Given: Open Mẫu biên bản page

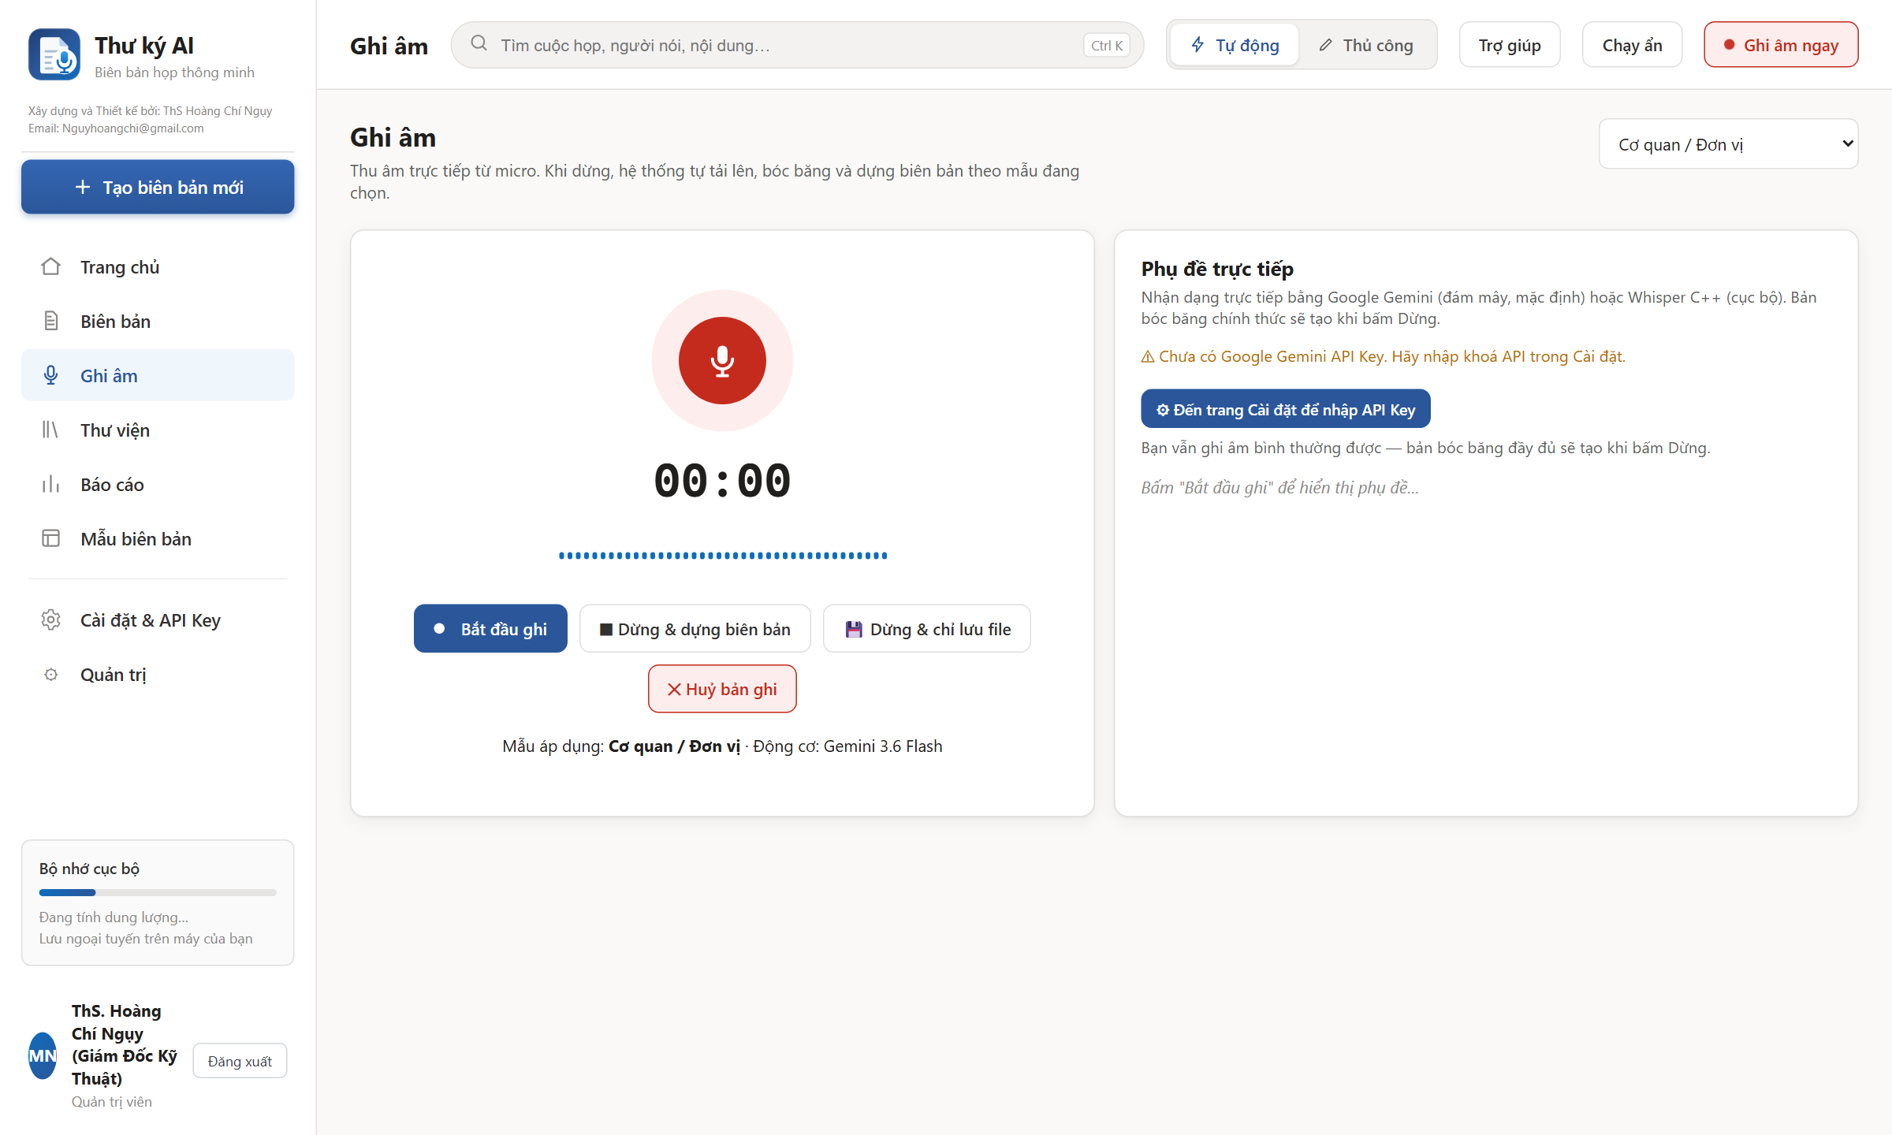Looking at the screenshot, I should pos(158,539).
